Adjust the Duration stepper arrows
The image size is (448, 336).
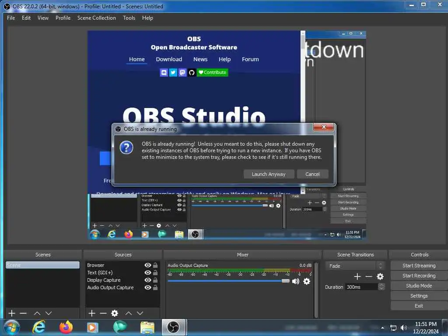[x=381, y=287]
